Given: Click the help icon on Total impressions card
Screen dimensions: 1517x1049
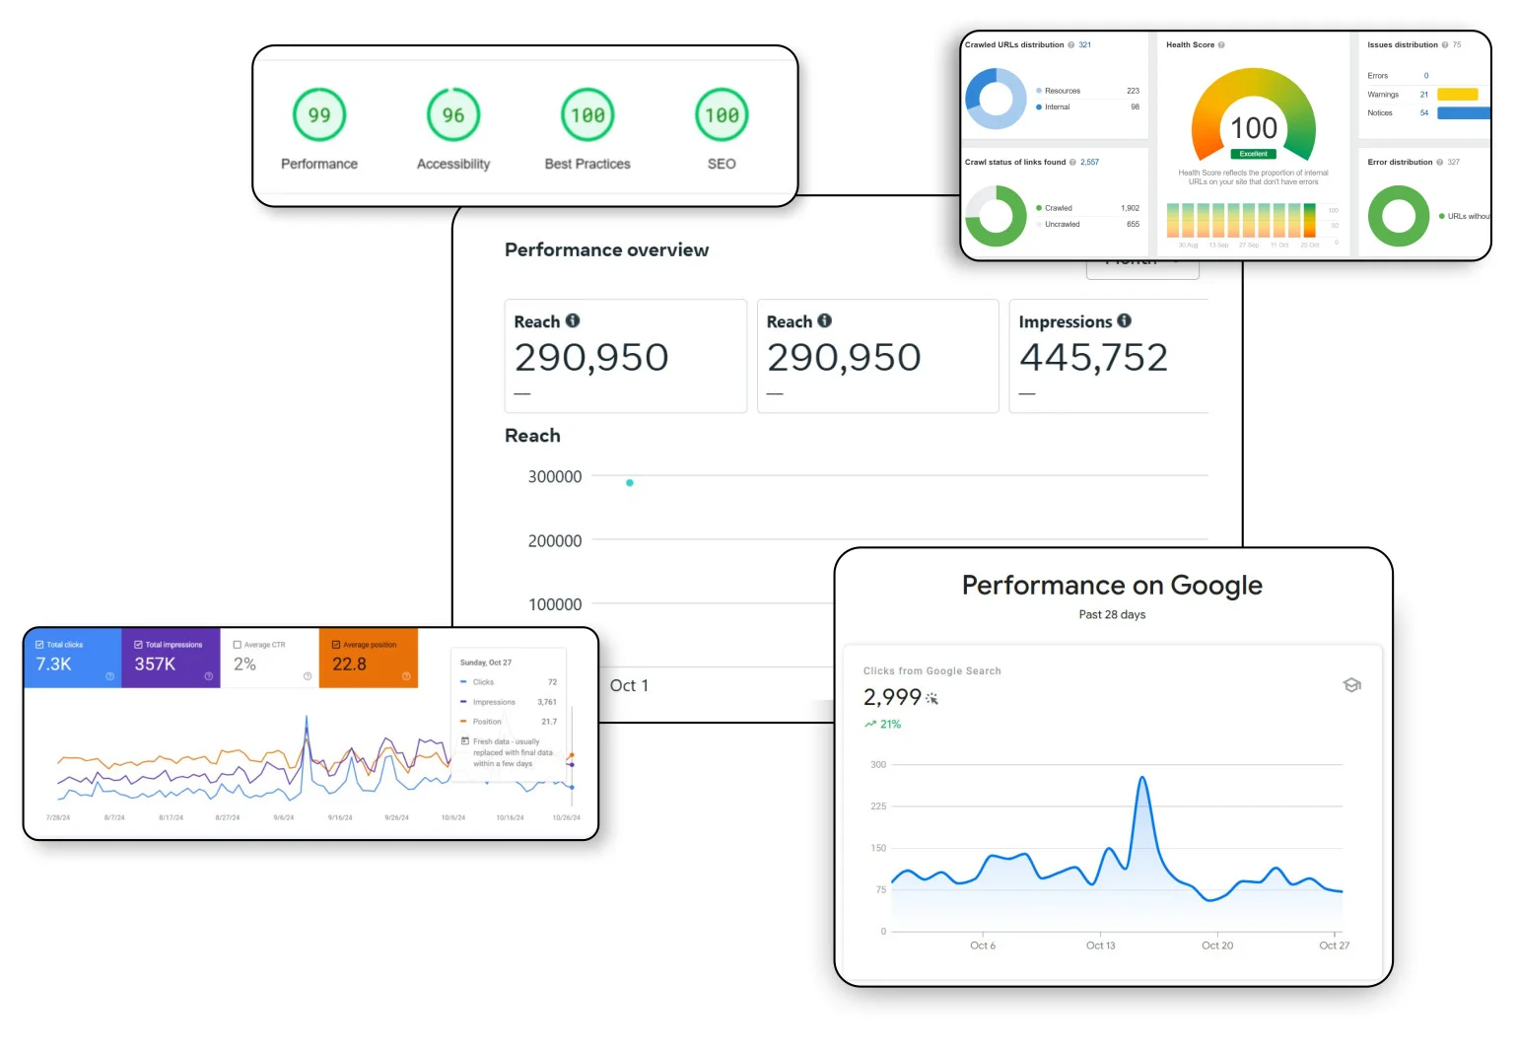Looking at the screenshot, I should [x=209, y=676].
